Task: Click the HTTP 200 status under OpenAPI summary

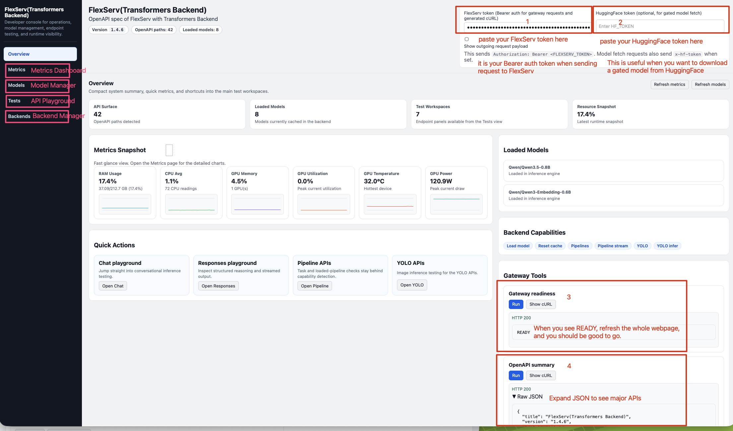Action: click(521, 389)
